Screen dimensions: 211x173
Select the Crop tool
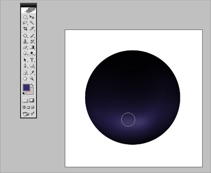pos(25,28)
